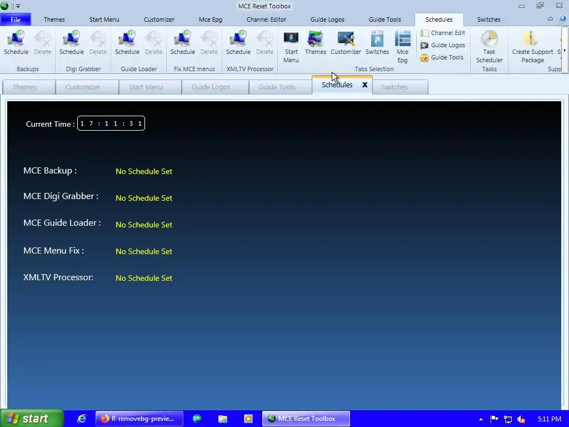Screen dimensions: 569x427
Task: Open the Switches tab selection icon
Action: 377,43
